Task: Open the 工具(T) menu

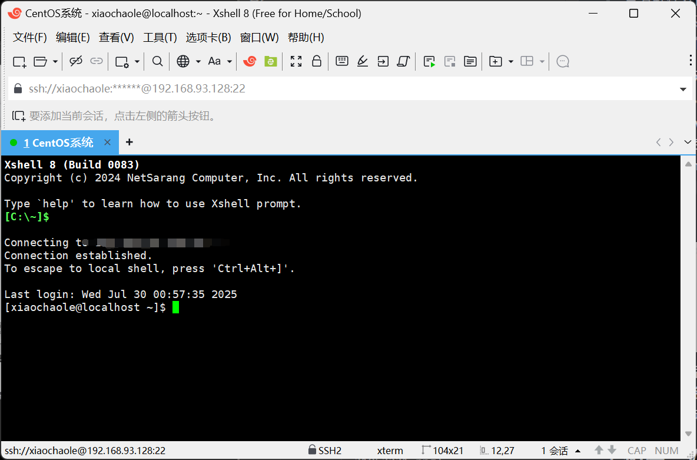Action: [160, 37]
